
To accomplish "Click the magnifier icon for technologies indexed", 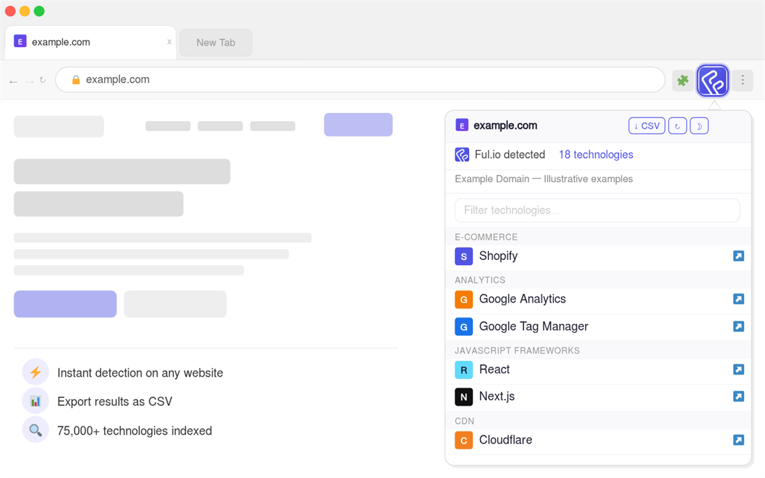I will point(36,430).
